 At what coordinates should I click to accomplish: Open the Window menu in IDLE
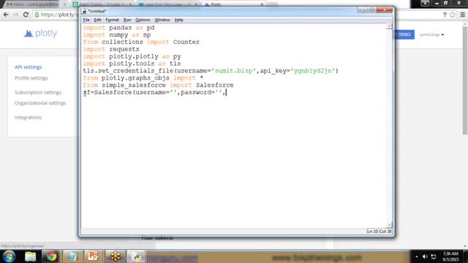162,20
